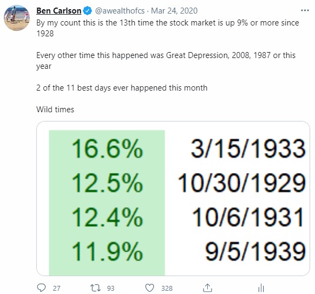Open the three-dot more options menu
This screenshot has width=315, height=294.
[x=305, y=10]
